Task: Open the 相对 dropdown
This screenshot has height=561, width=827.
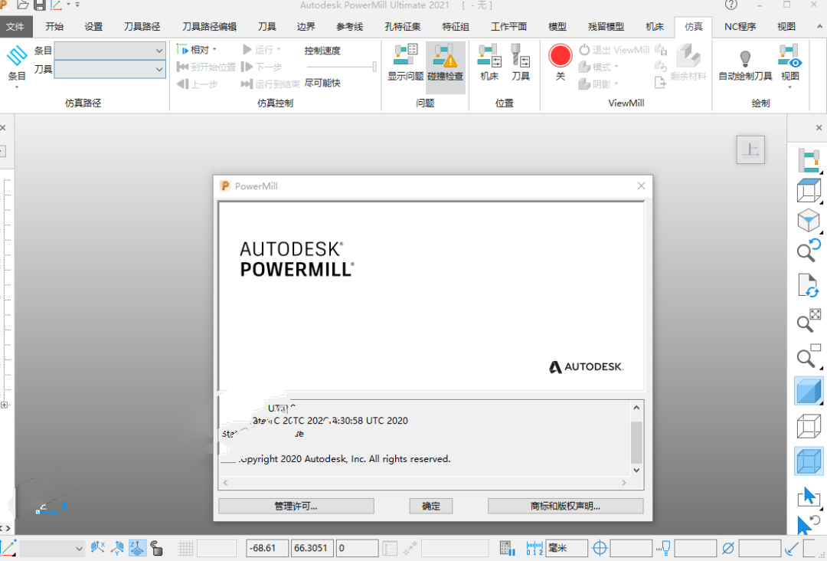Action: [x=198, y=50]
